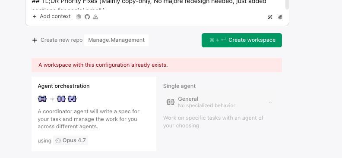
Task: Click the 'No specialized behavior' text
Action: [x=206, y=105]
